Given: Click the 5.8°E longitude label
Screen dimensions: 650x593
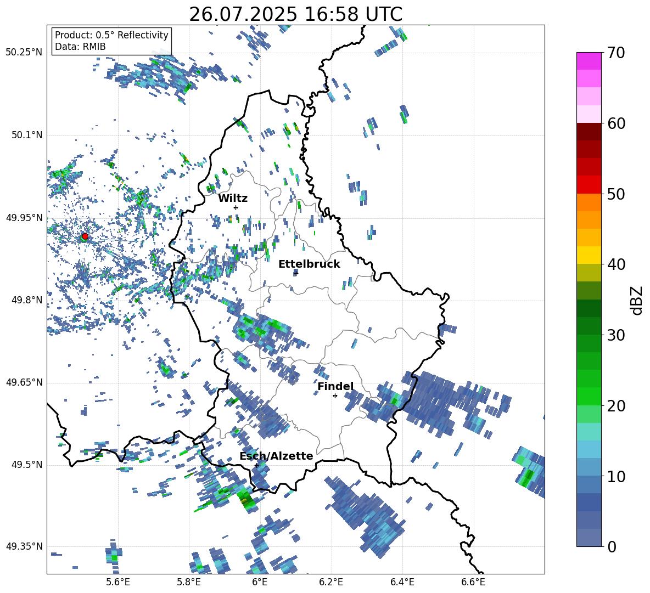Looking at the screenshot, I should (x=189, y=582).
